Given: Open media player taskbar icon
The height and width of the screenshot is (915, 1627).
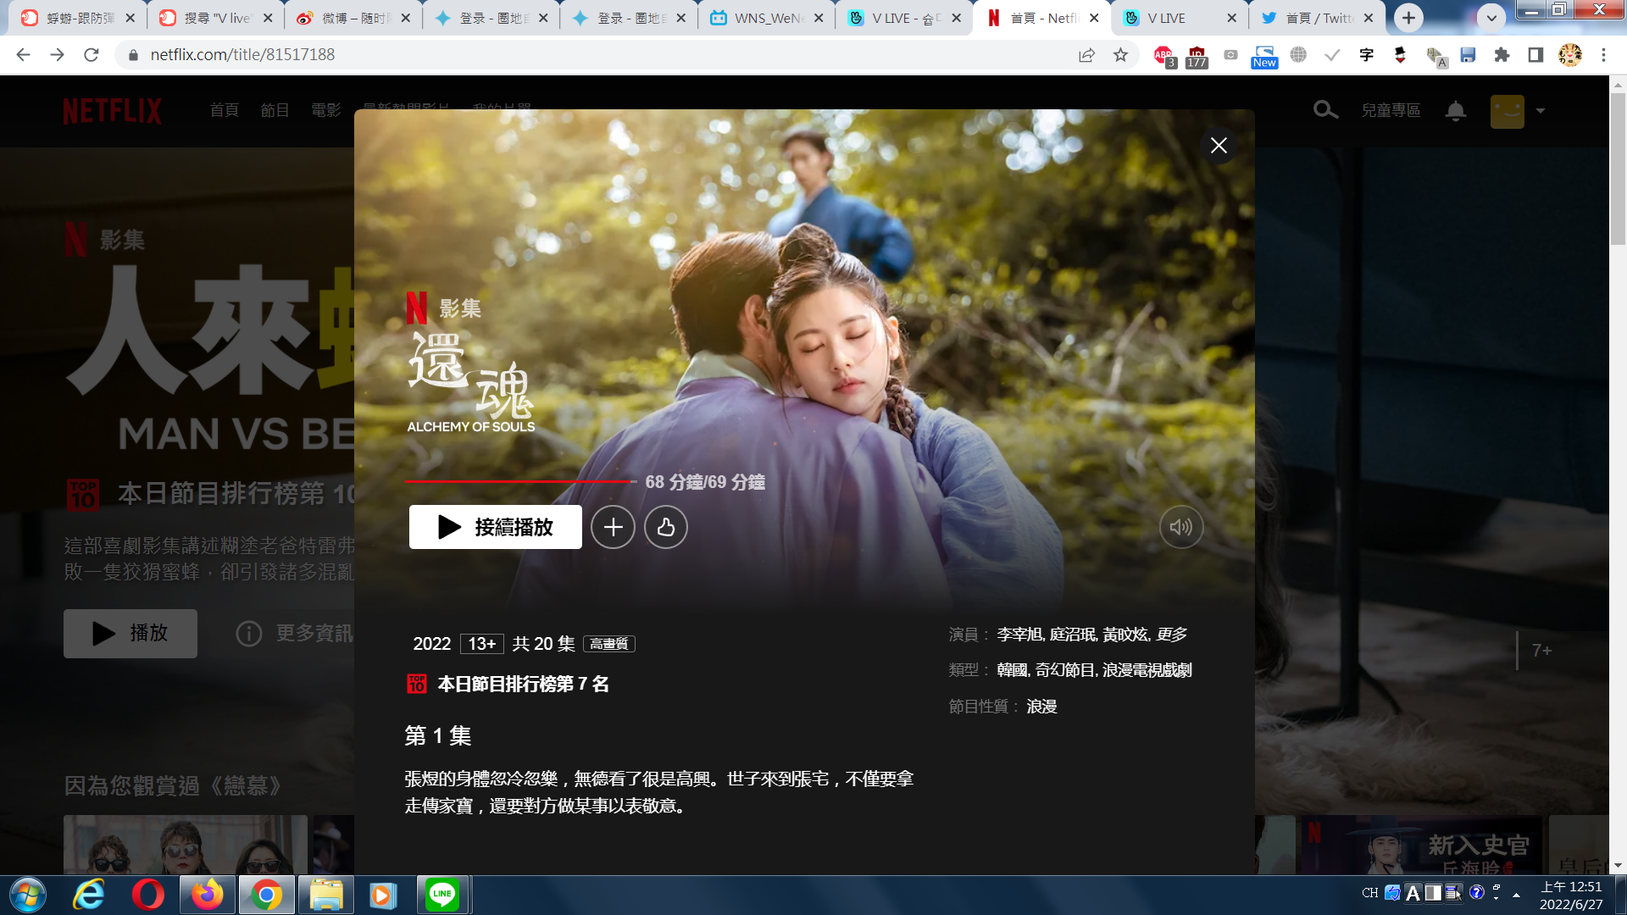Looking at the screenshot, I should [382, 895].
